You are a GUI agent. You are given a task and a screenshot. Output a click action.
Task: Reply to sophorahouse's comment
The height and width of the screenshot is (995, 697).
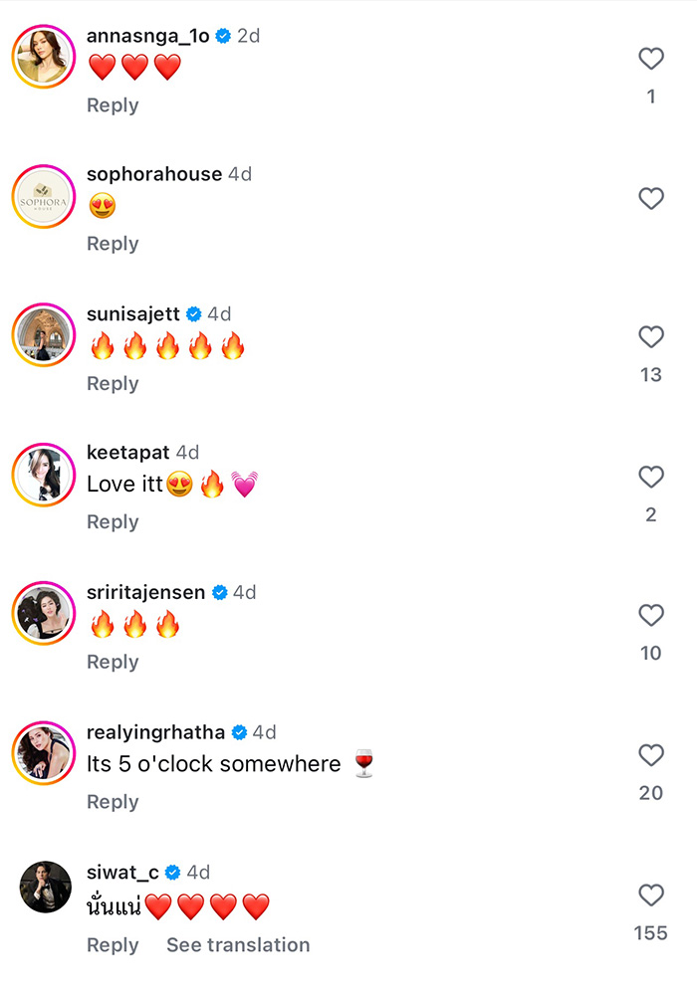click(x=113, y=244)
